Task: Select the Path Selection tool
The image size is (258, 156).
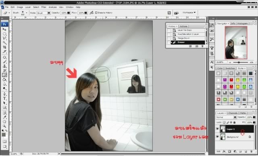Action: coord(4,103)
